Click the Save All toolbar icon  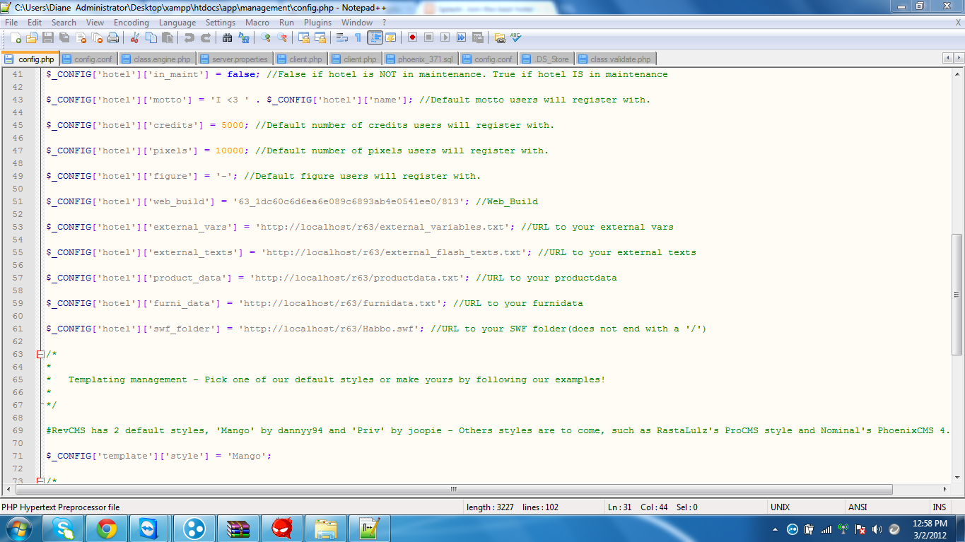64,37
